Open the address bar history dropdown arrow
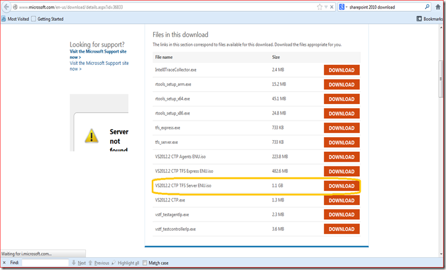Viewport: 446px width, 270px height. (x=326, y=7)
